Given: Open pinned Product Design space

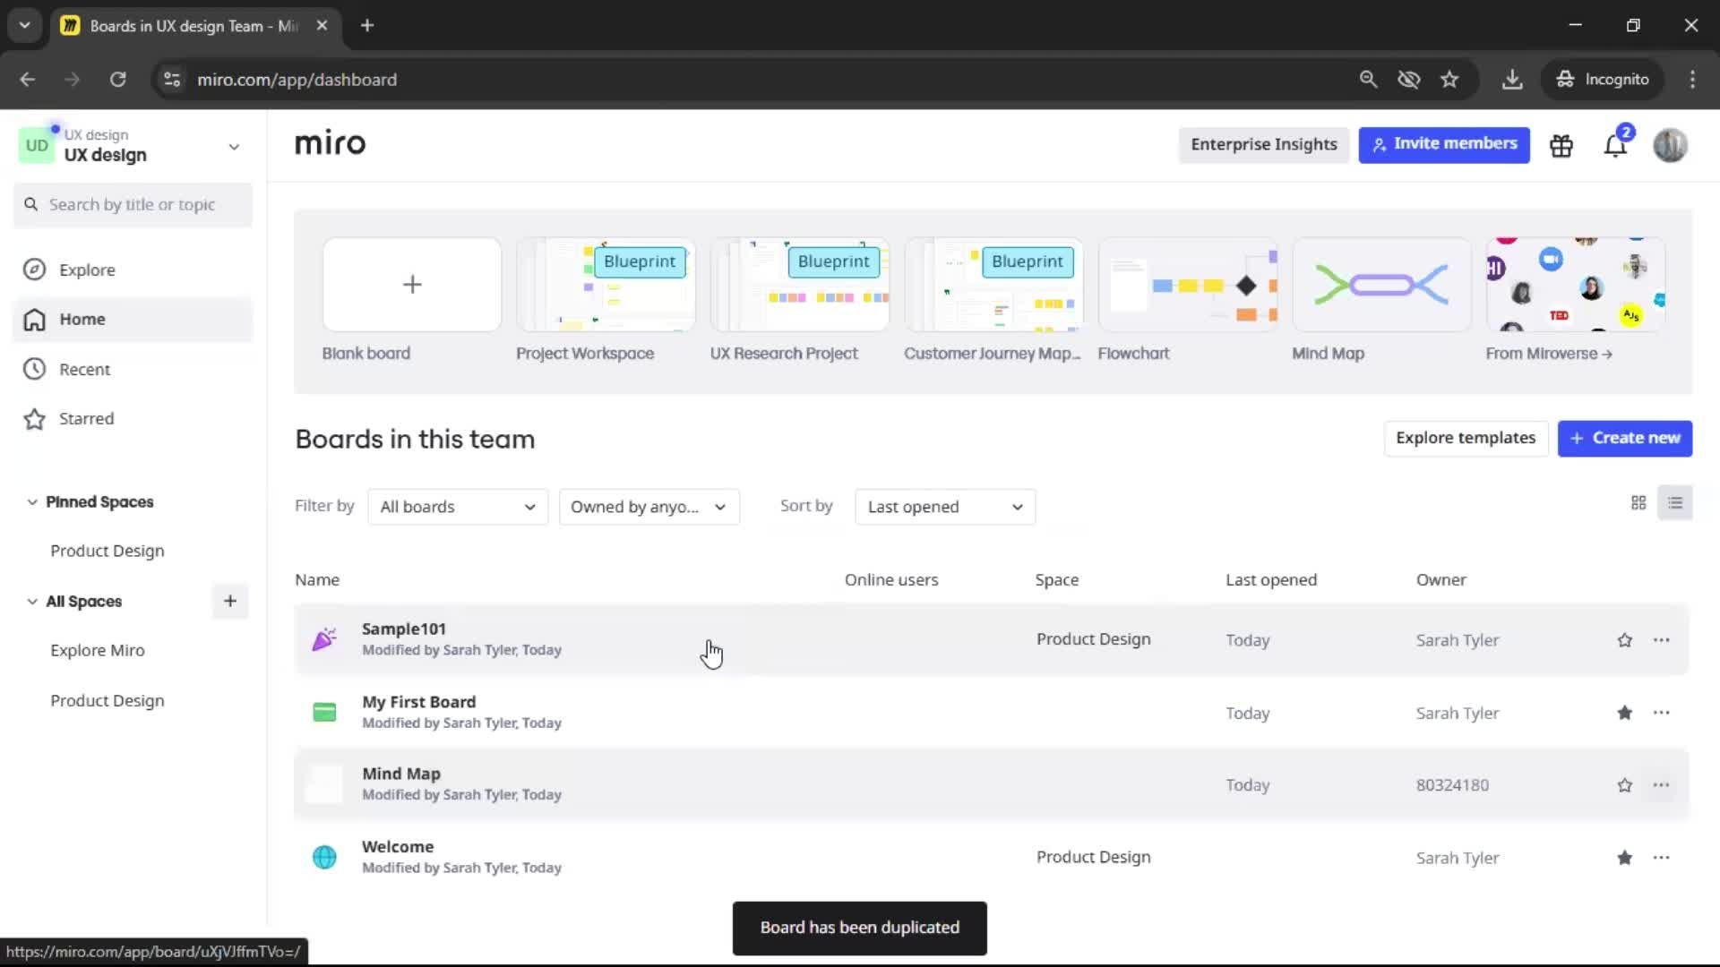Looking at the screenshot, I should [107, 552].
